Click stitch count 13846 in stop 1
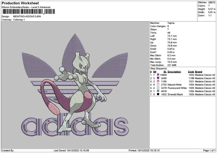The height and width of the screenshot is (153, 217). click(x=163, y=75)
